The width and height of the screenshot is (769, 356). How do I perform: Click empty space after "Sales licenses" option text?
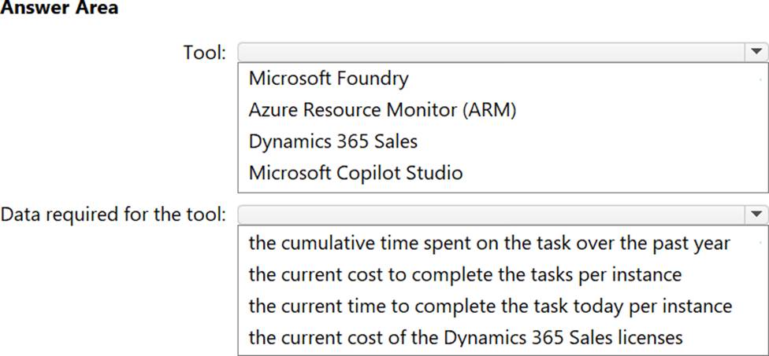click(x=723, y=337)
